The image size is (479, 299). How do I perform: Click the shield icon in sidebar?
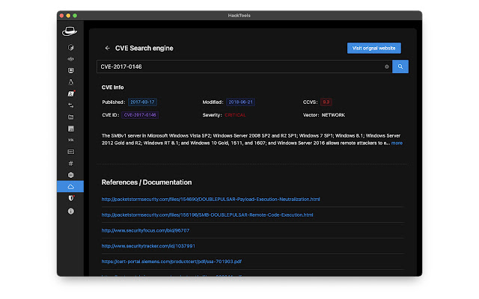70,198
